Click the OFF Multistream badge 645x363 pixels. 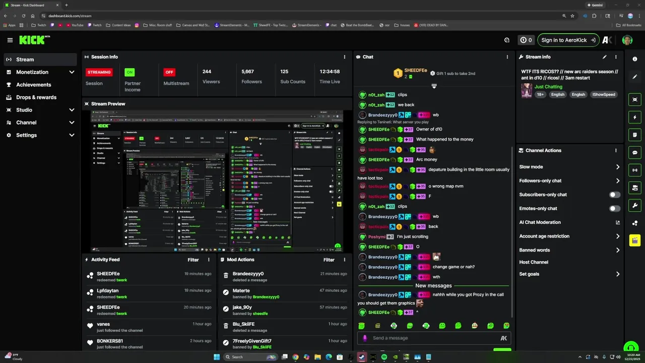pyautogui.click(x=169, y=72)
